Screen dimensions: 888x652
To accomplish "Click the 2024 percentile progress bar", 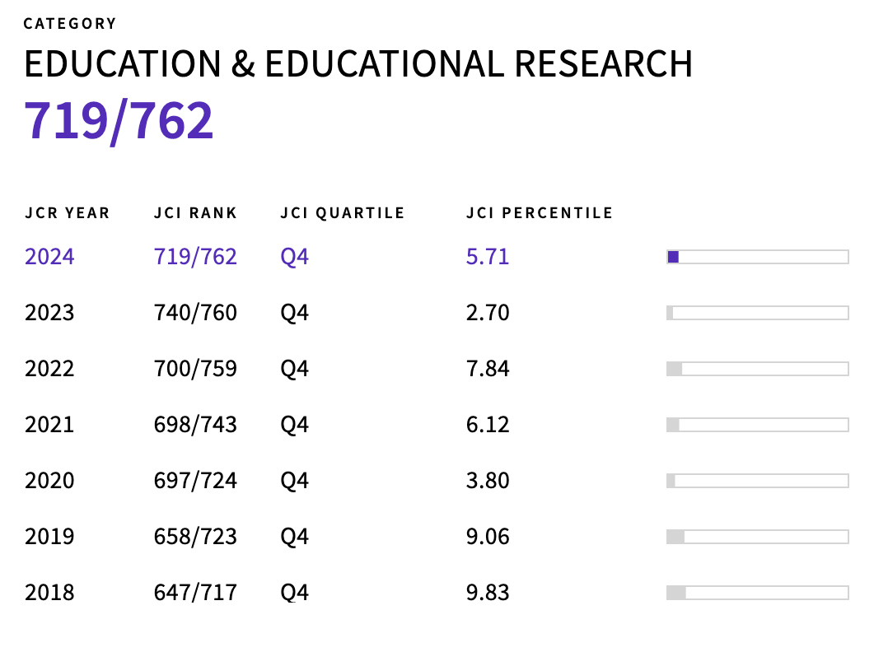I will click(x=757, y=257).
